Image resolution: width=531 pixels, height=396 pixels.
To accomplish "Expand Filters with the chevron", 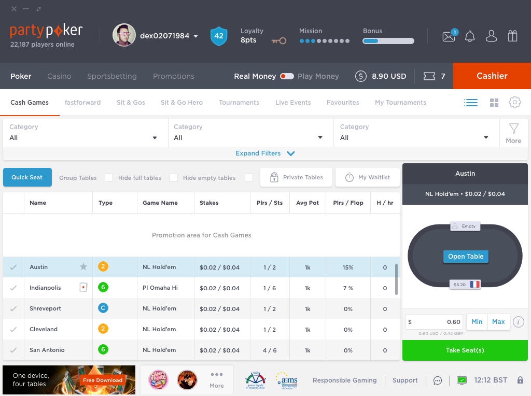I will click(290, 153).
